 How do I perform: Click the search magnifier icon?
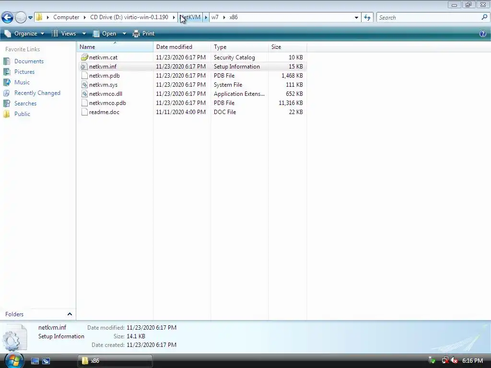pyautogui.click(x=484, y=17)
